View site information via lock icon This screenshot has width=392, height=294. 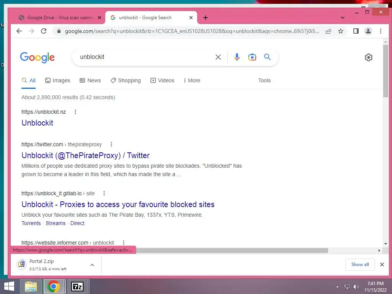pos(59,31)
